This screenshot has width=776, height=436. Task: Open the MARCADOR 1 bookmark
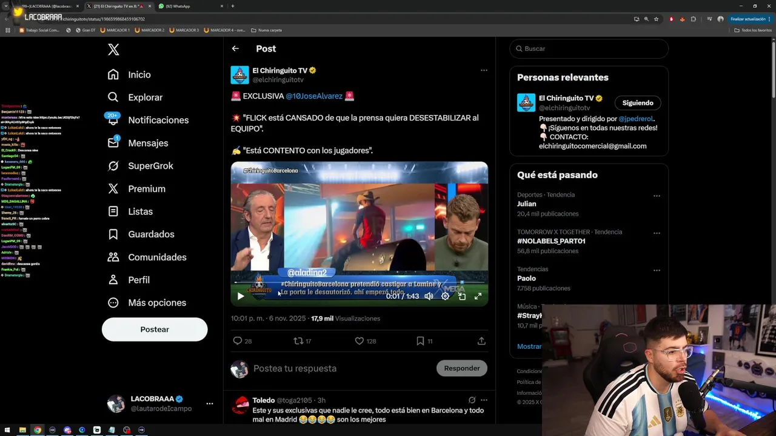click(115, 30)
